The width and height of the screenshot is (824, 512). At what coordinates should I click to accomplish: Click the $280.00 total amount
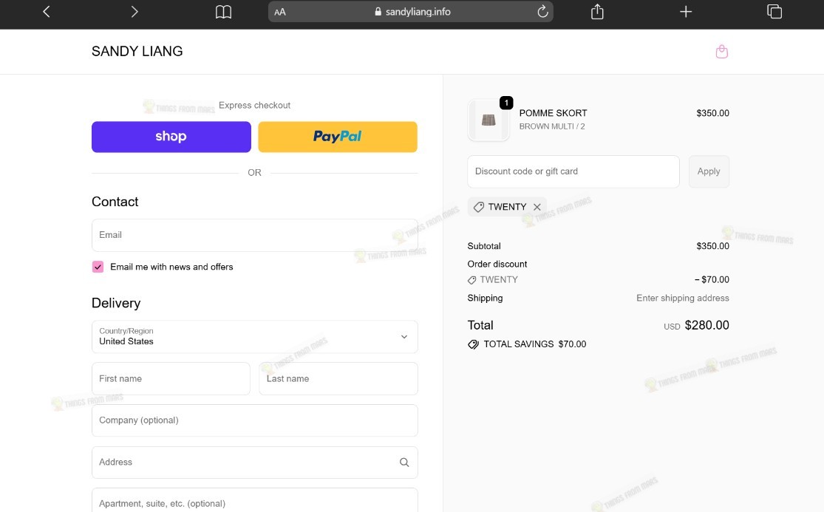pos(706,325)
